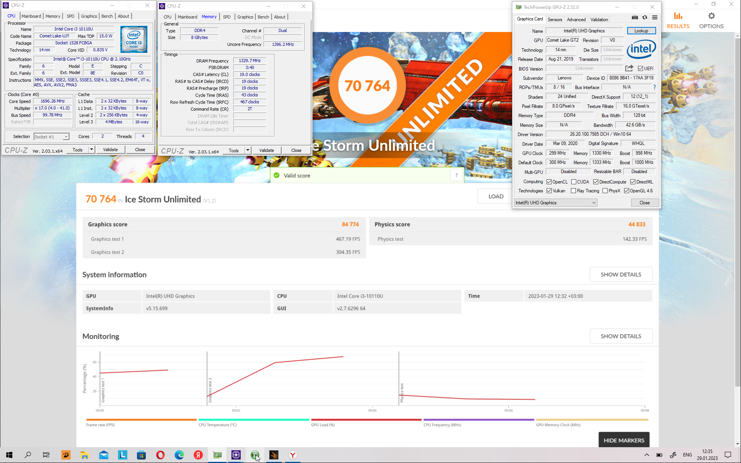Image resolution: width=741 pixels, height=463 pixels.
Task: Open Task View in taskbar
Action: pos(46,455)
